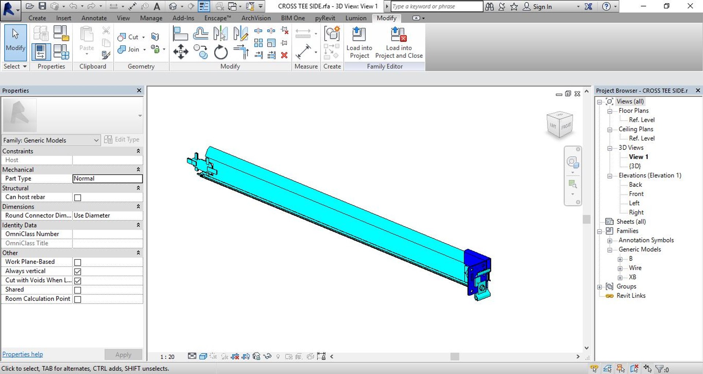Click the Apply button
The height and width of the screenshot is (374, 703).
point(123,355)
